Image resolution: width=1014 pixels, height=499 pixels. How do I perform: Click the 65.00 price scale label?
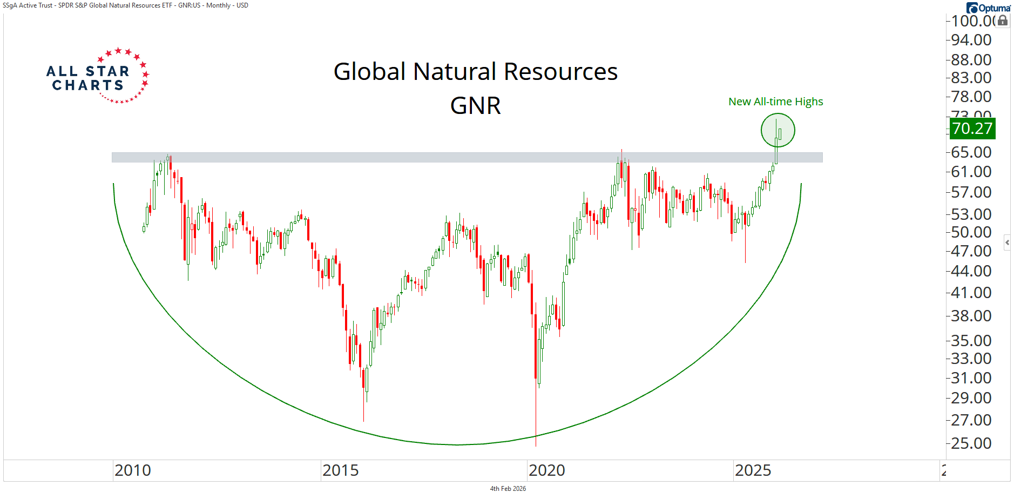click(971, 152)
